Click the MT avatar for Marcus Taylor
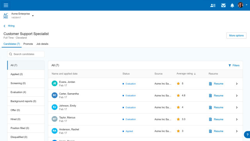This screenshot has height=141, width=250. [55, 119]
